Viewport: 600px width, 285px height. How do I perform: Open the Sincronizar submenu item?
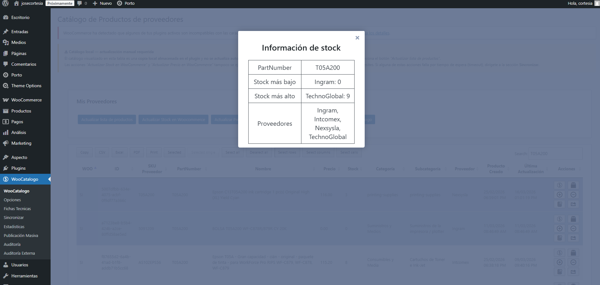14,217
